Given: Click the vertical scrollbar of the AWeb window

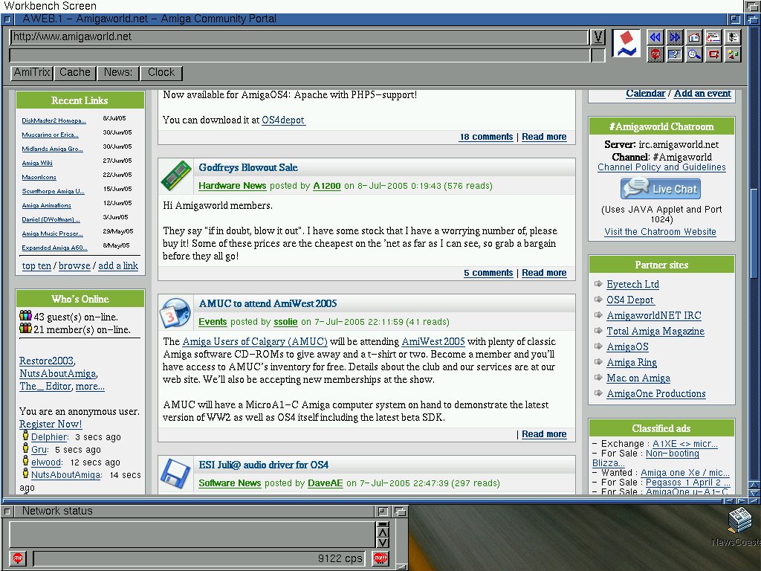Looking at the screenshot, I should pyautogui.click(x=754, y=253).
